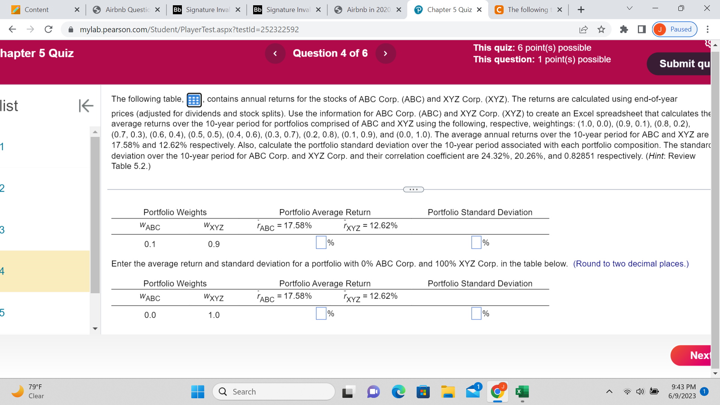View site information via the padlock icon

[x=70, y=29]
